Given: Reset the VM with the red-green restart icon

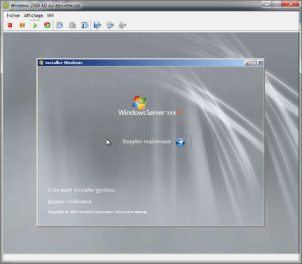Looking at the screenshot, I should coord(47,25).
